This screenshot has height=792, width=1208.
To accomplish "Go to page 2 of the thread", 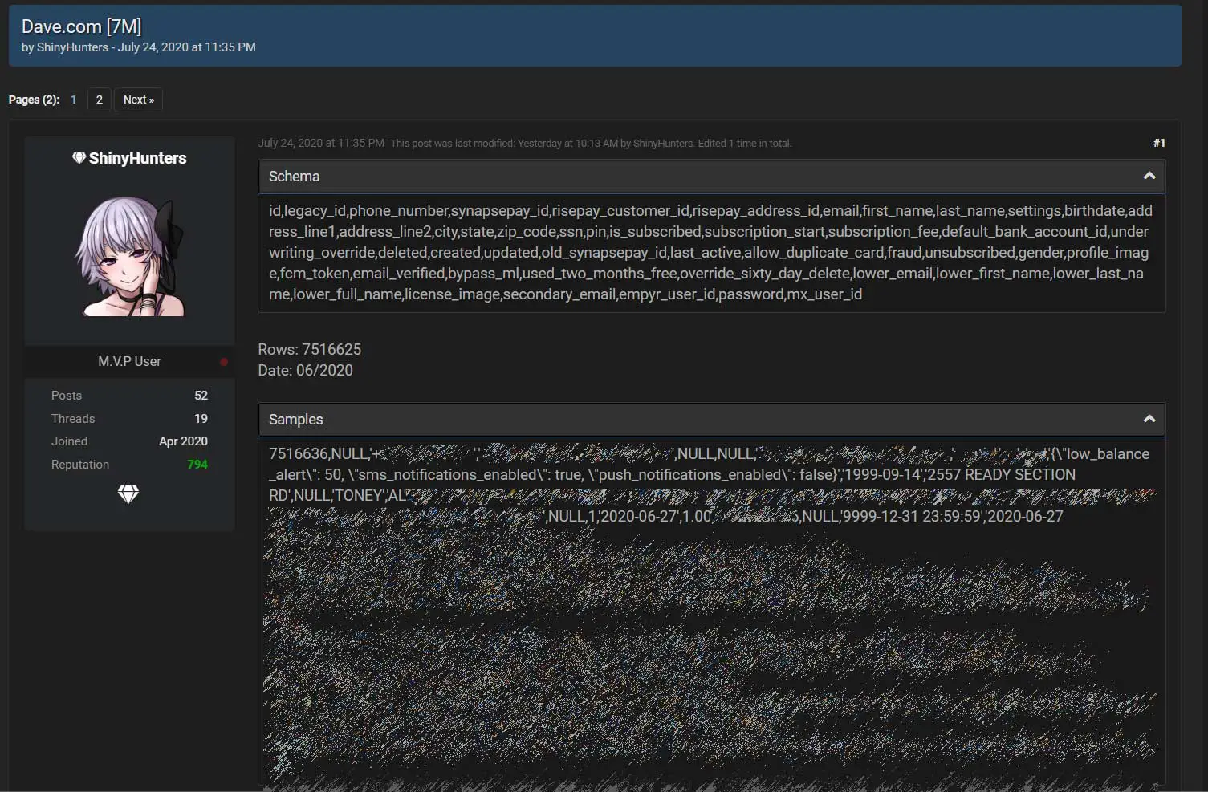I will (100, 100).
